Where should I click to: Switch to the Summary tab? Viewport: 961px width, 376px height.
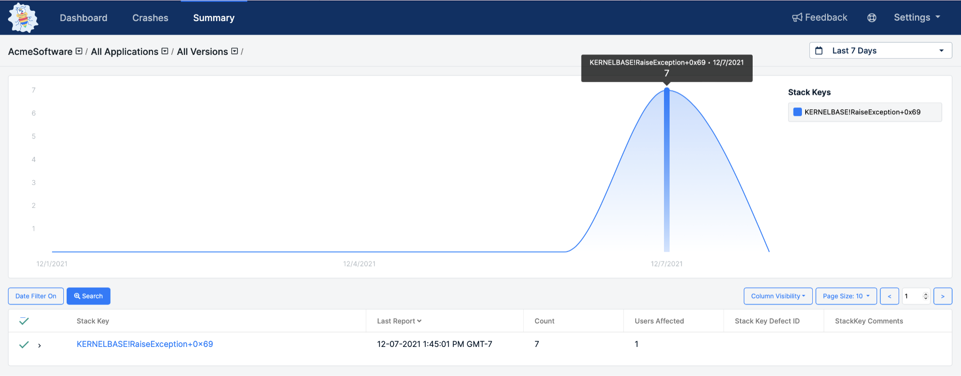pyautogui.click(x=214, y=18)
